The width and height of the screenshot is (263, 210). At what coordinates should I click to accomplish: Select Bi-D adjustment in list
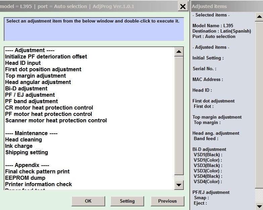(x=26, y=88)
